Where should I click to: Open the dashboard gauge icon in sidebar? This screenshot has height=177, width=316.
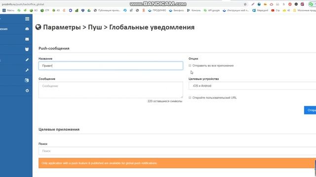(x=27, y=29)
